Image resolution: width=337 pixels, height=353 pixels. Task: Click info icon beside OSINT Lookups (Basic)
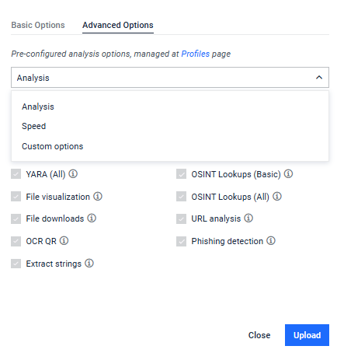click(288, 173)
